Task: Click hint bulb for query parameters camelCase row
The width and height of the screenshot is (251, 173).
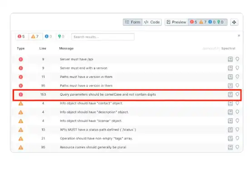Action: 237,94
